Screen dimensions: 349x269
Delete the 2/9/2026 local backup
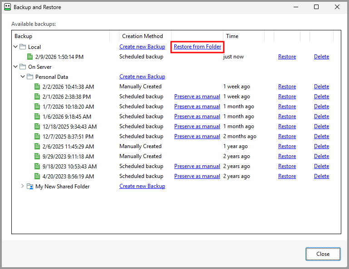321,57
